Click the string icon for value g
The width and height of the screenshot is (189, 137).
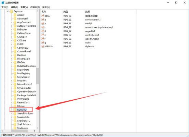point(43,42)
